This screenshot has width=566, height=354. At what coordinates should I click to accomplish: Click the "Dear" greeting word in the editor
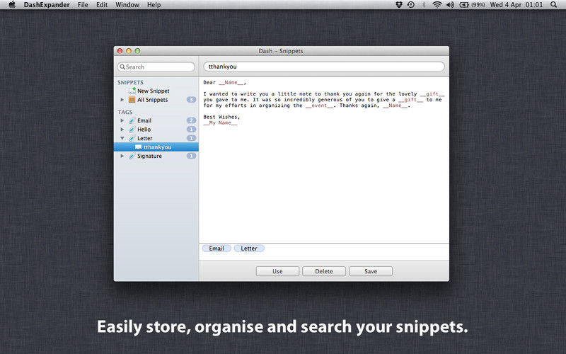[x=209, y=82]
